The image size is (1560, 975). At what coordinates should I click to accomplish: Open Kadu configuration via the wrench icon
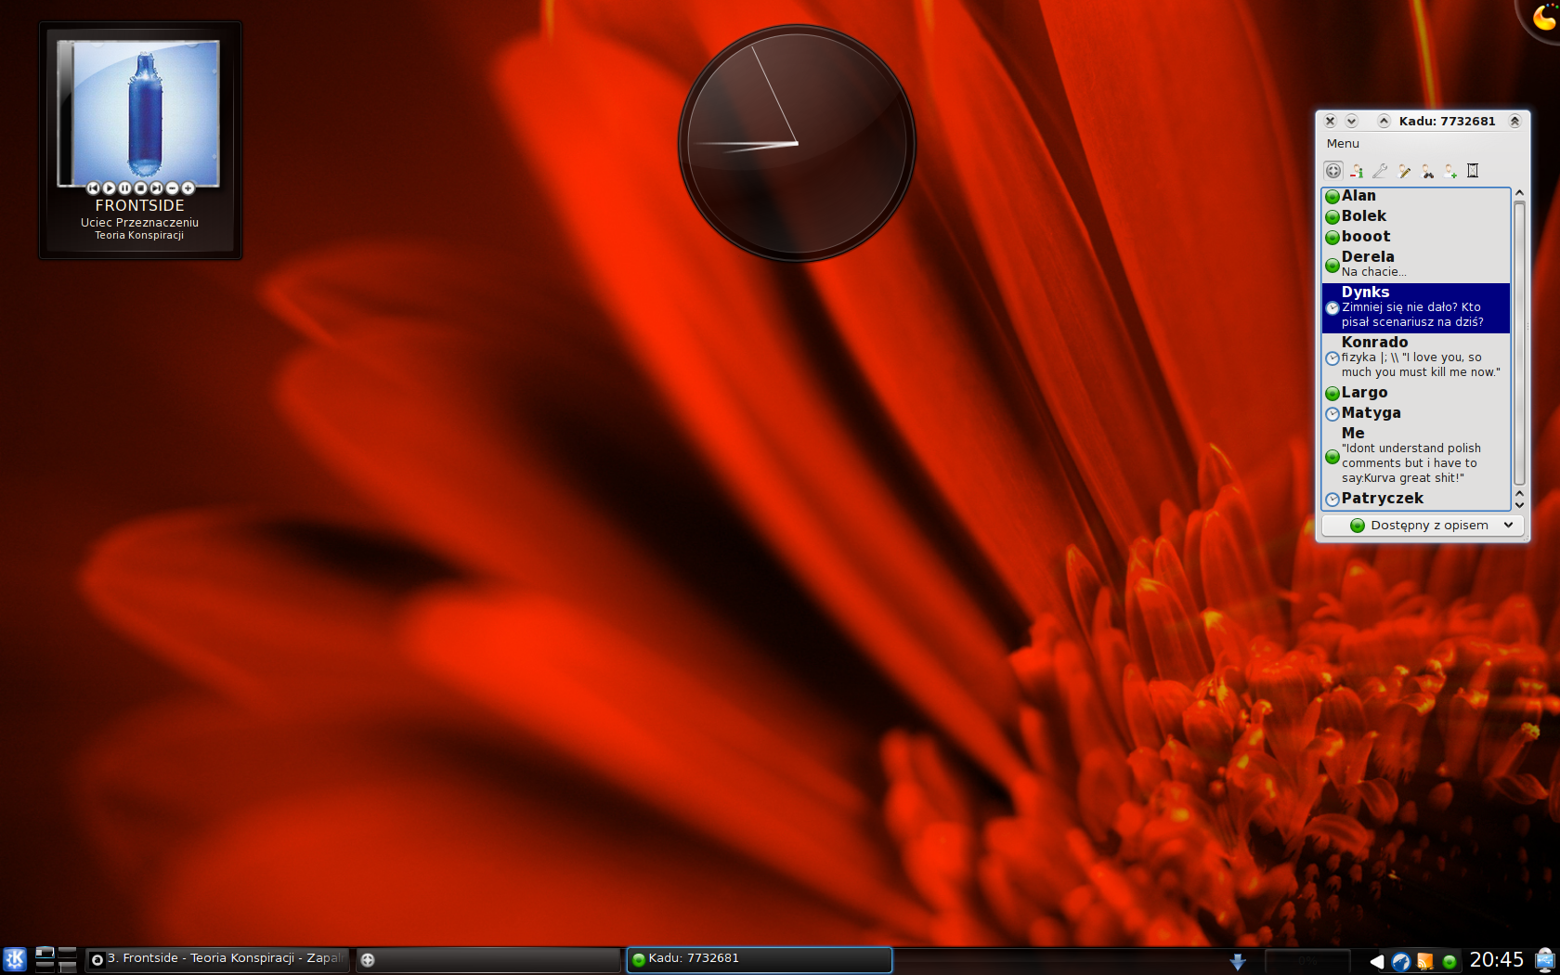[x=1380, y=171]
